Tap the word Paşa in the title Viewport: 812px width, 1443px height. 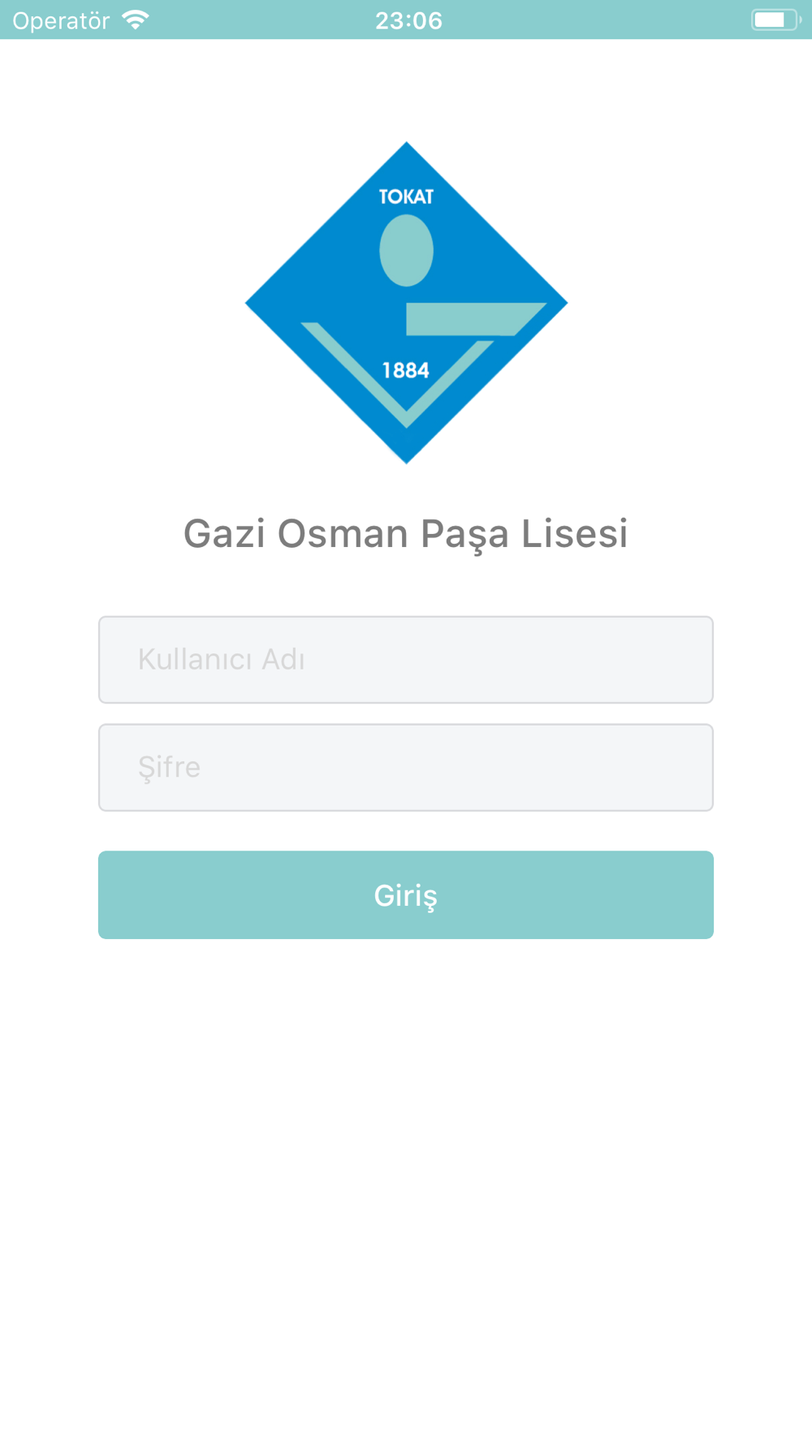tap(464, 536)
